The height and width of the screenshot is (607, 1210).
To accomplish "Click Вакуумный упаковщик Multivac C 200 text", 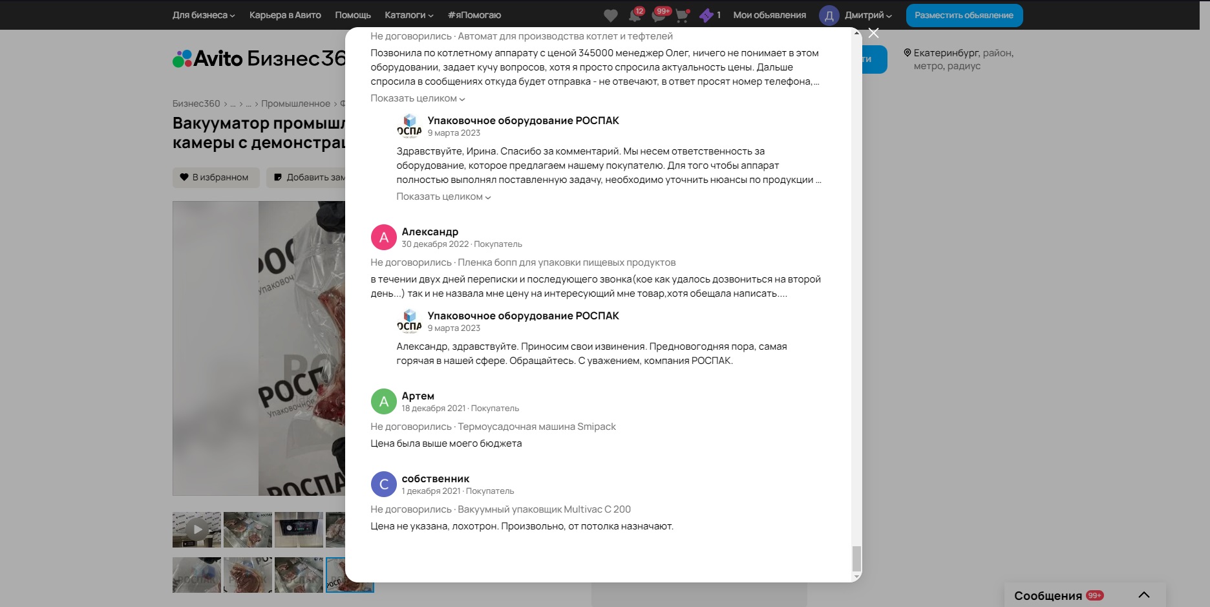I will point(544,509).
